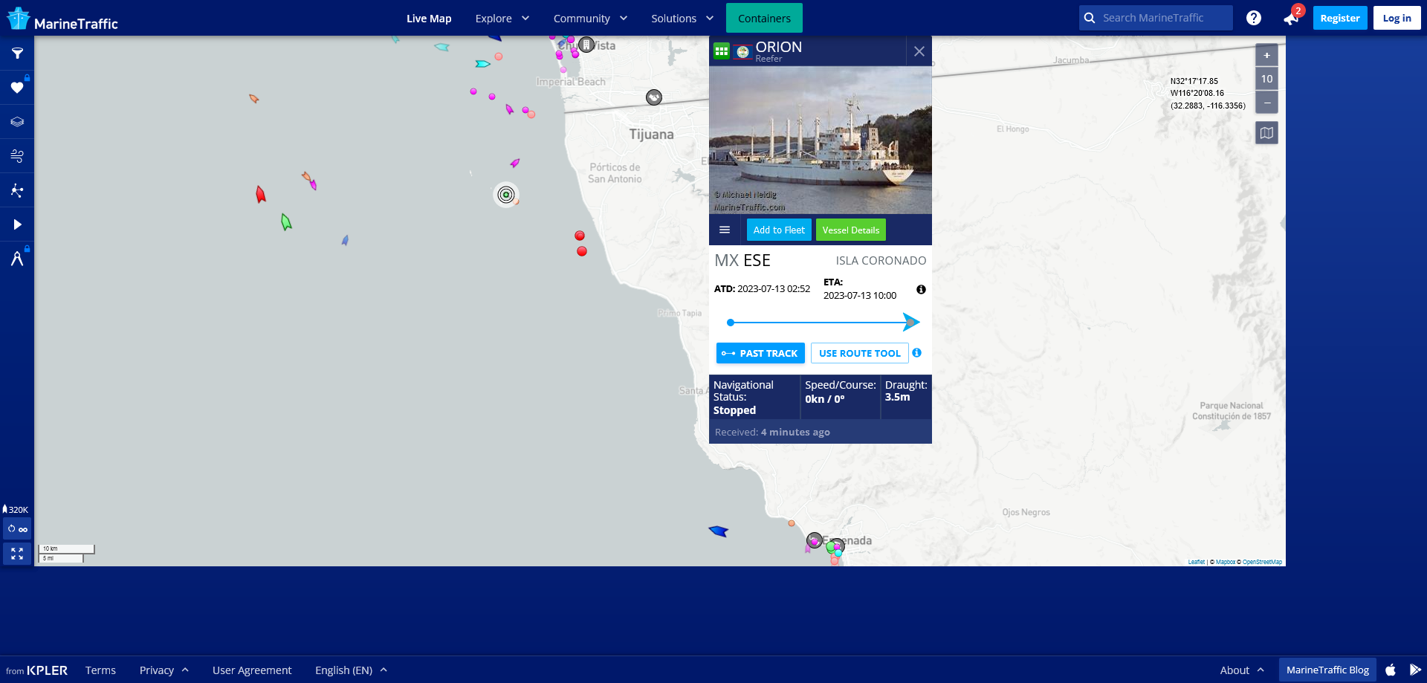Click the route tool info icon

click(x=916, y=353)
